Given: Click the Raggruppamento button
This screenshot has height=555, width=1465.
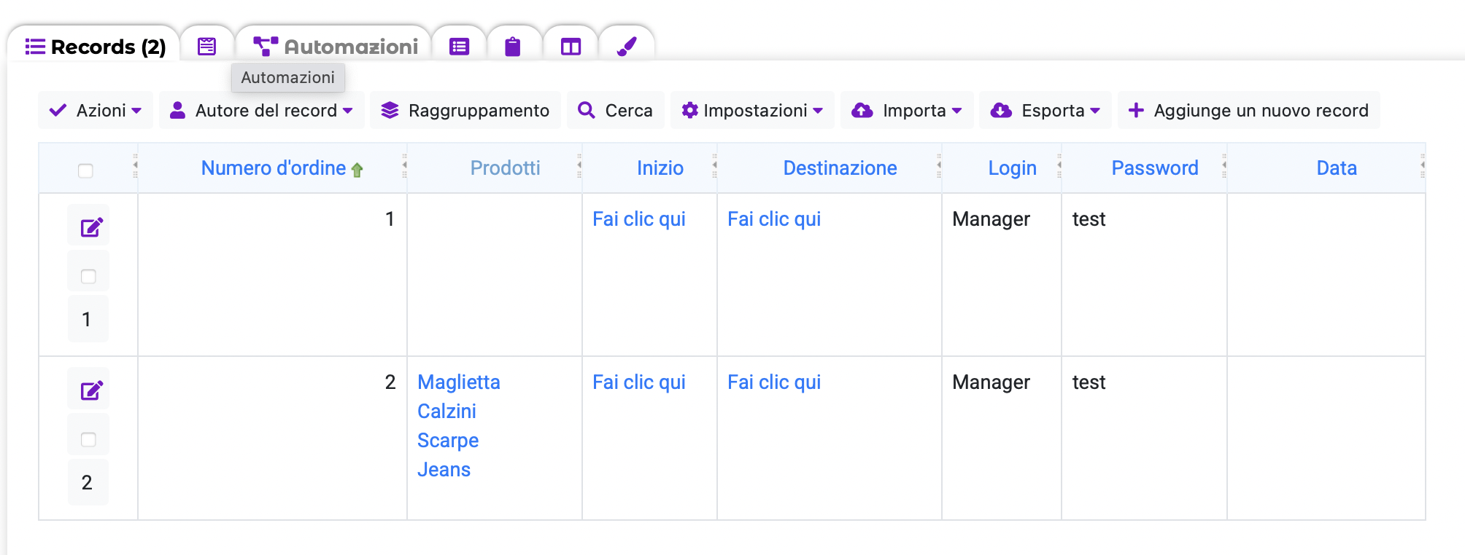Looking at the screenshot, I should tap(465, 110).
